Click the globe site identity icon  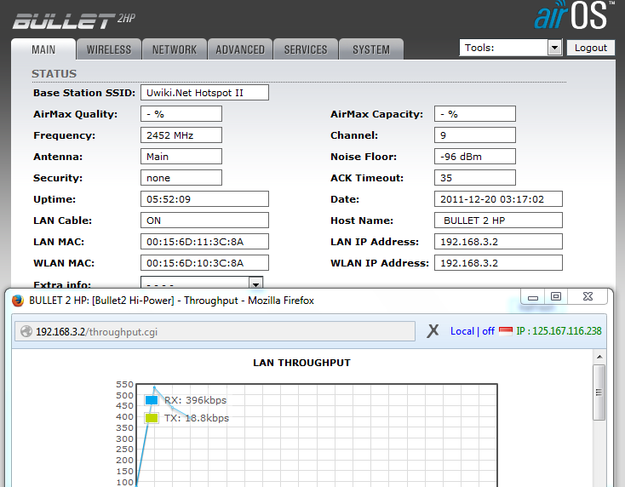(26, 331)
